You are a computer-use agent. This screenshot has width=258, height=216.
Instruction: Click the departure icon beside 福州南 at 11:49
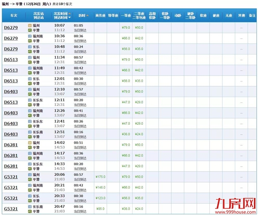coord(30,68)
